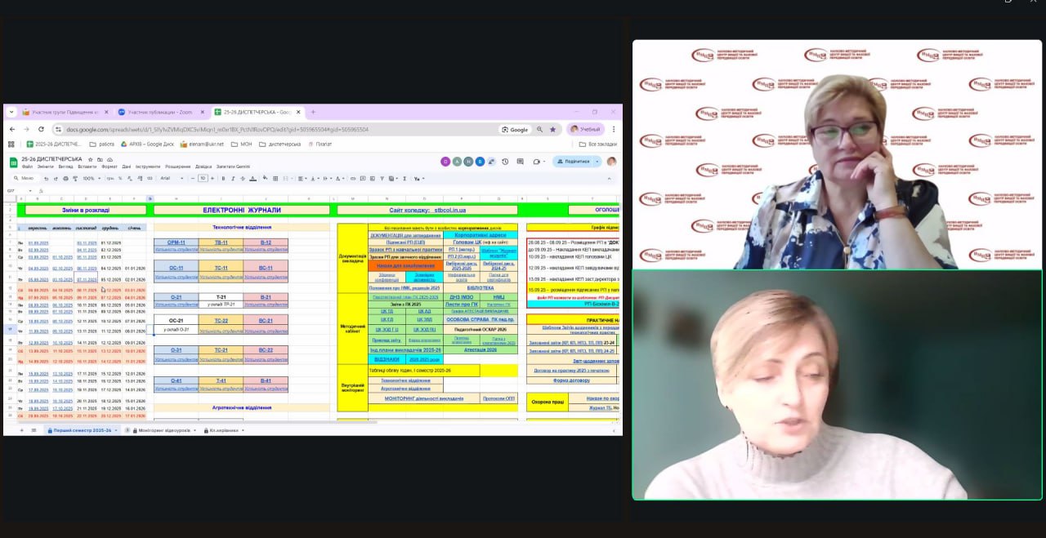The height and width of the screenshot is (538, 1046).
Task: Open version history clock icon
Action: [x=505, y=162]
